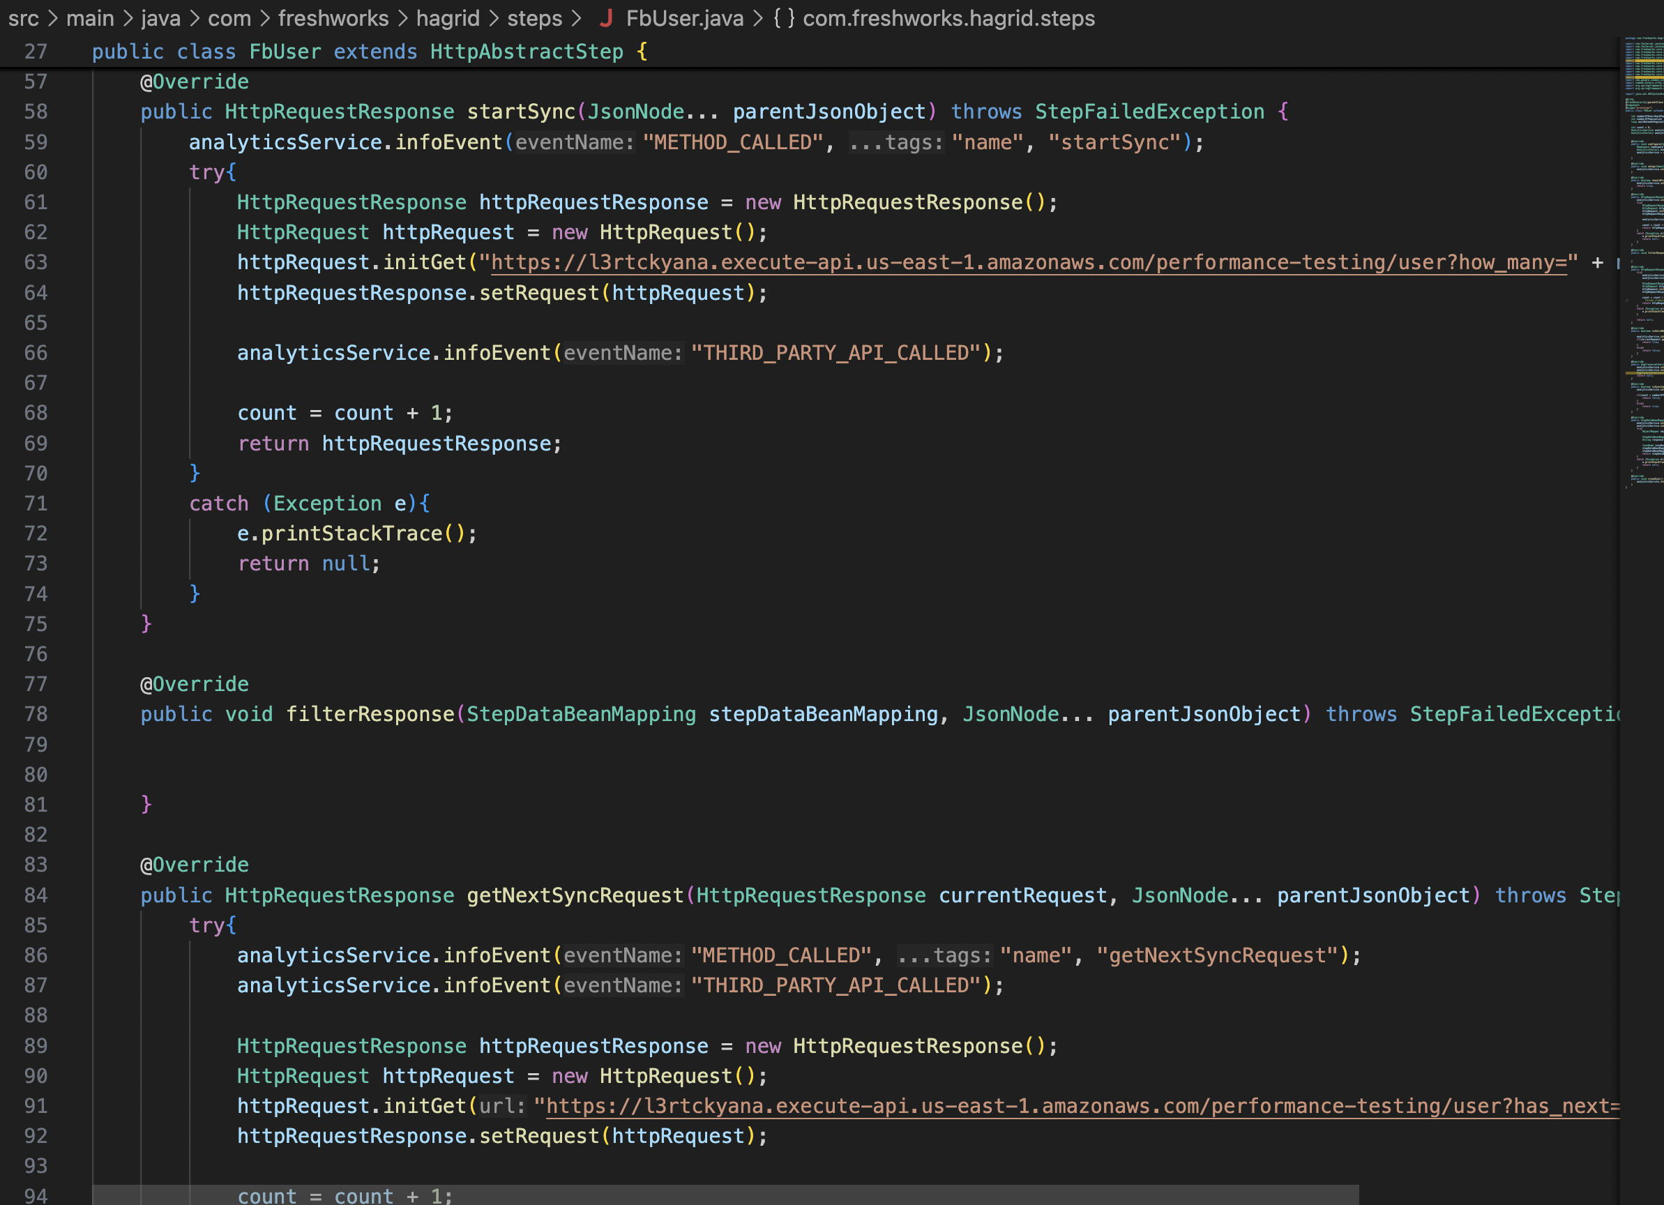
Task: Open the how_many amazonaws URL link
Action: coord(1028,263)
